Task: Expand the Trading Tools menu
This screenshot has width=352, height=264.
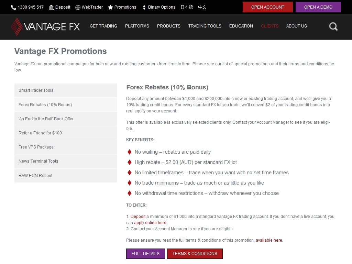Action: pos(205,26)
